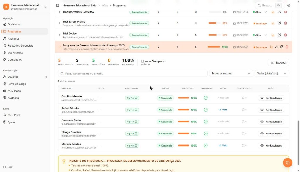
Task: Edit the Trial Safety Profile program
Action: pyautogui.click(x=279, y=23)
